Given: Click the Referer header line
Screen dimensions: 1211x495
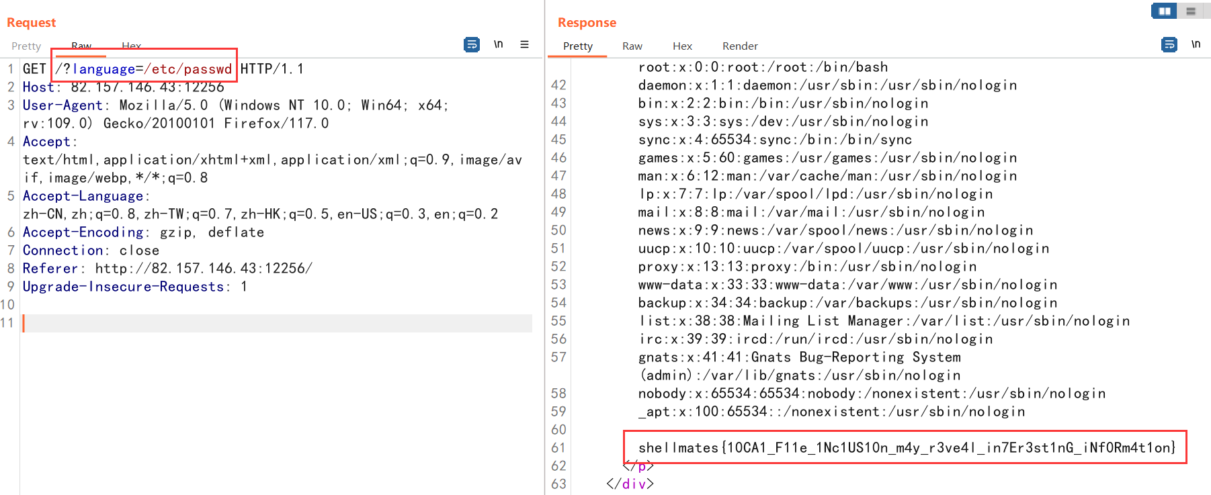Looking at the screenshot, I should (167, 269).
